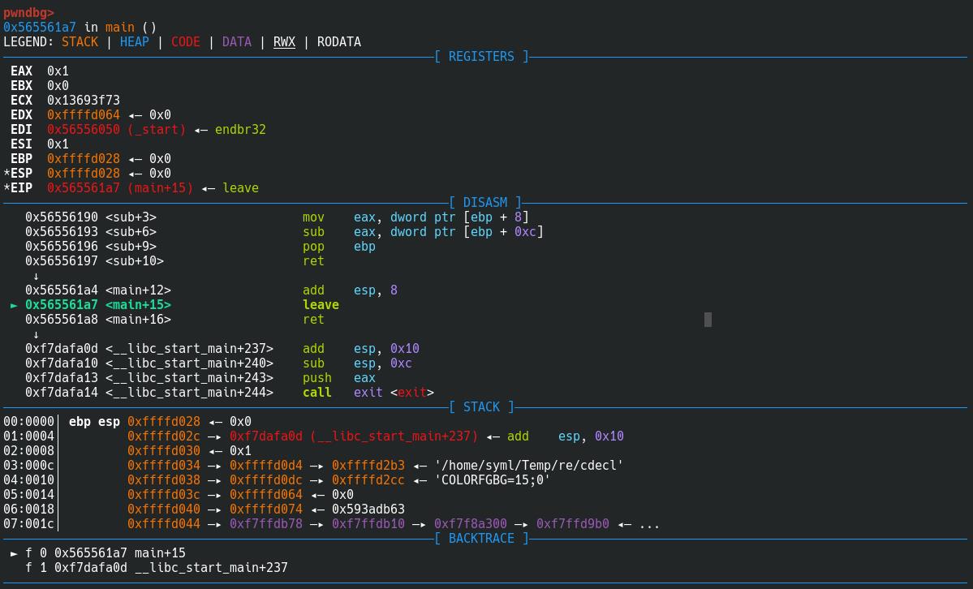
Task: Click the gray terminal cursor block
Action: (708, 320)
